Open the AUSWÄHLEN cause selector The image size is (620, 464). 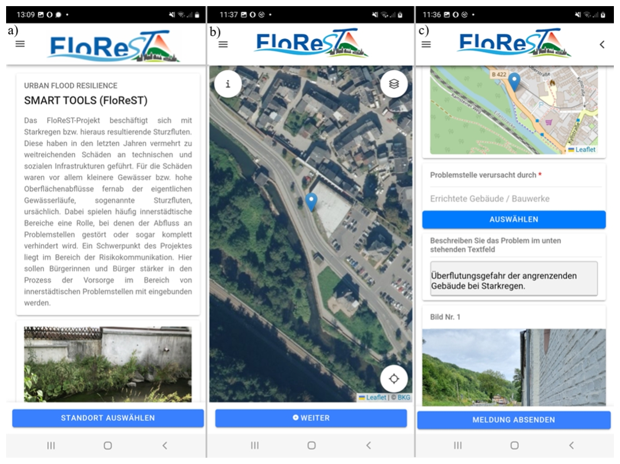click(513, 219)
